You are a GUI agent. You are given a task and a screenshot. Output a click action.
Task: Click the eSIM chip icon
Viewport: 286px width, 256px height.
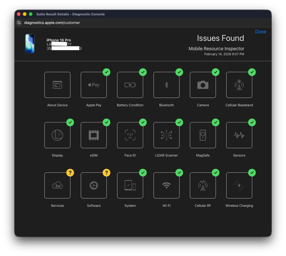click(x=94, y=135)
